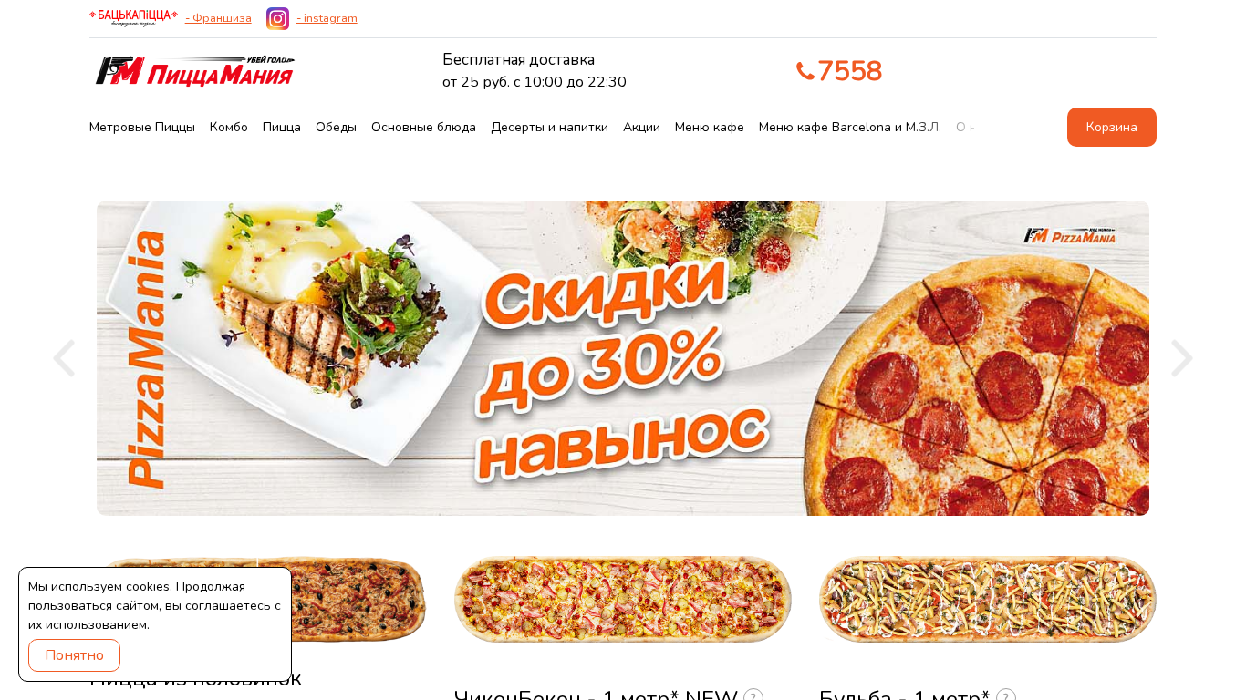1246x700 pixels.
Task: Click the БацькаПіцца logo
Action: click(x=133, y=17)
